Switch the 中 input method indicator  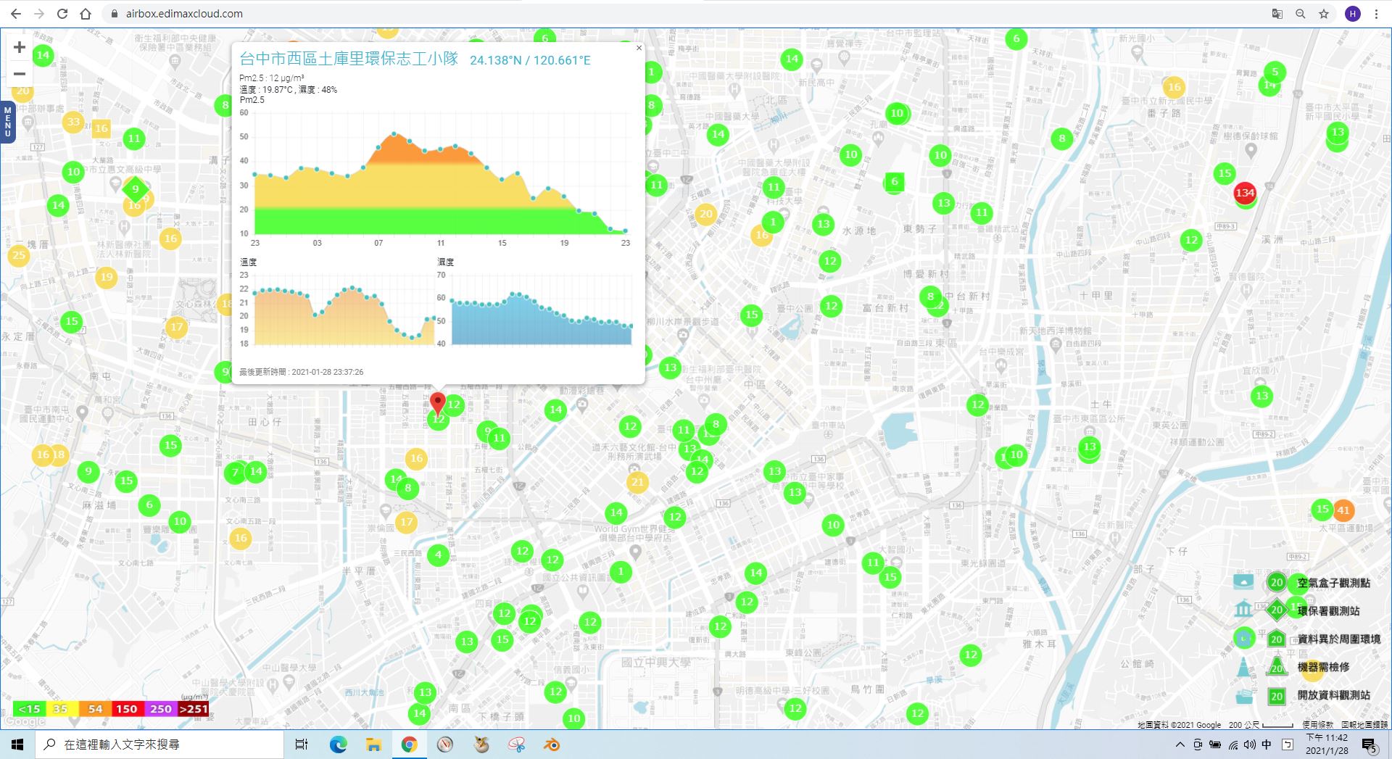point(1267,745)
